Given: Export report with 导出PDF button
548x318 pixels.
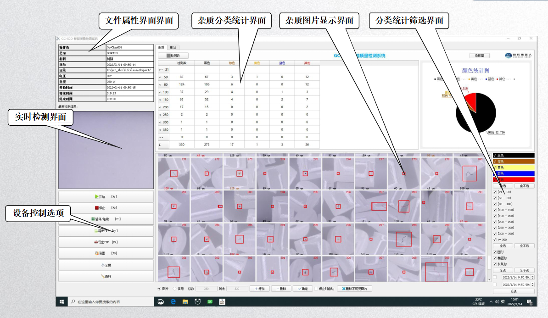Looking at the screenshot, I should [x=106, y=242].
